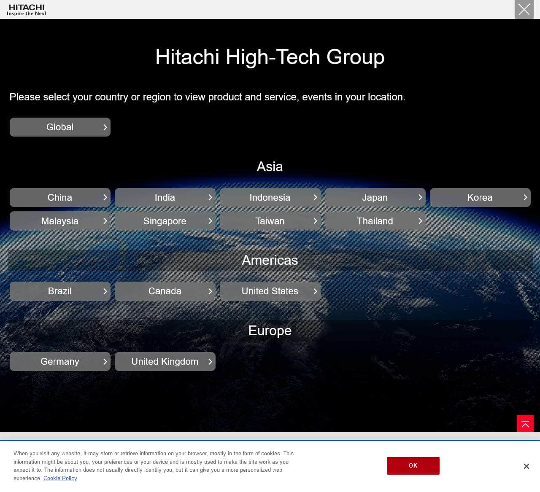Dismiss the cookie banner with the X icon

pyautogui.click(x=526, y=466)
